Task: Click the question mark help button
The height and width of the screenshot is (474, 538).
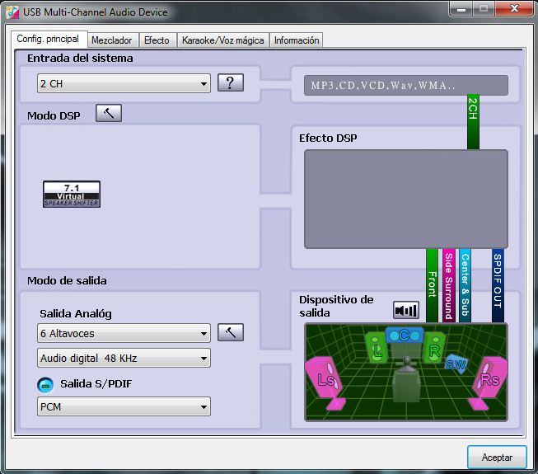Action: click(x=231, y=82)
